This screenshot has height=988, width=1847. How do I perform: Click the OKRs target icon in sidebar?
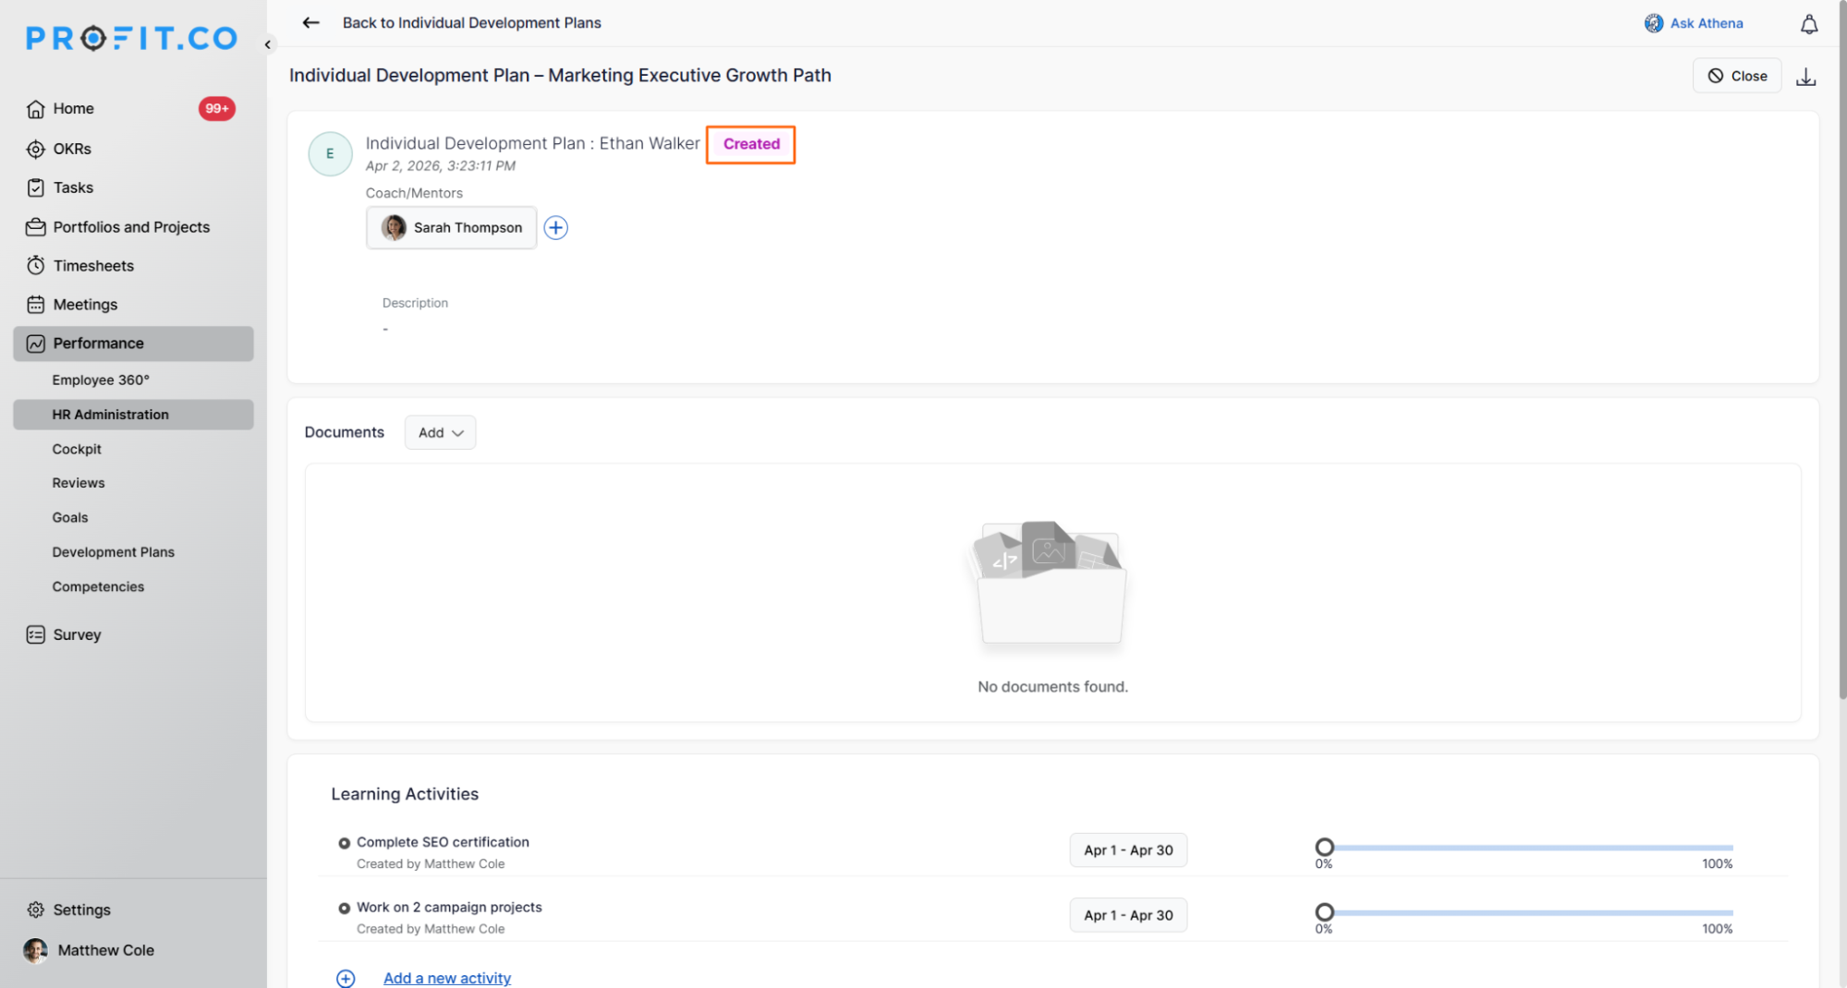click(x=36, y=149)
